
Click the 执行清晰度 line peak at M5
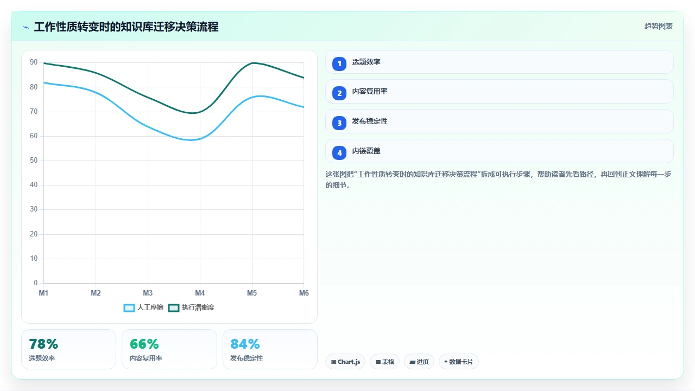[252, 63]
